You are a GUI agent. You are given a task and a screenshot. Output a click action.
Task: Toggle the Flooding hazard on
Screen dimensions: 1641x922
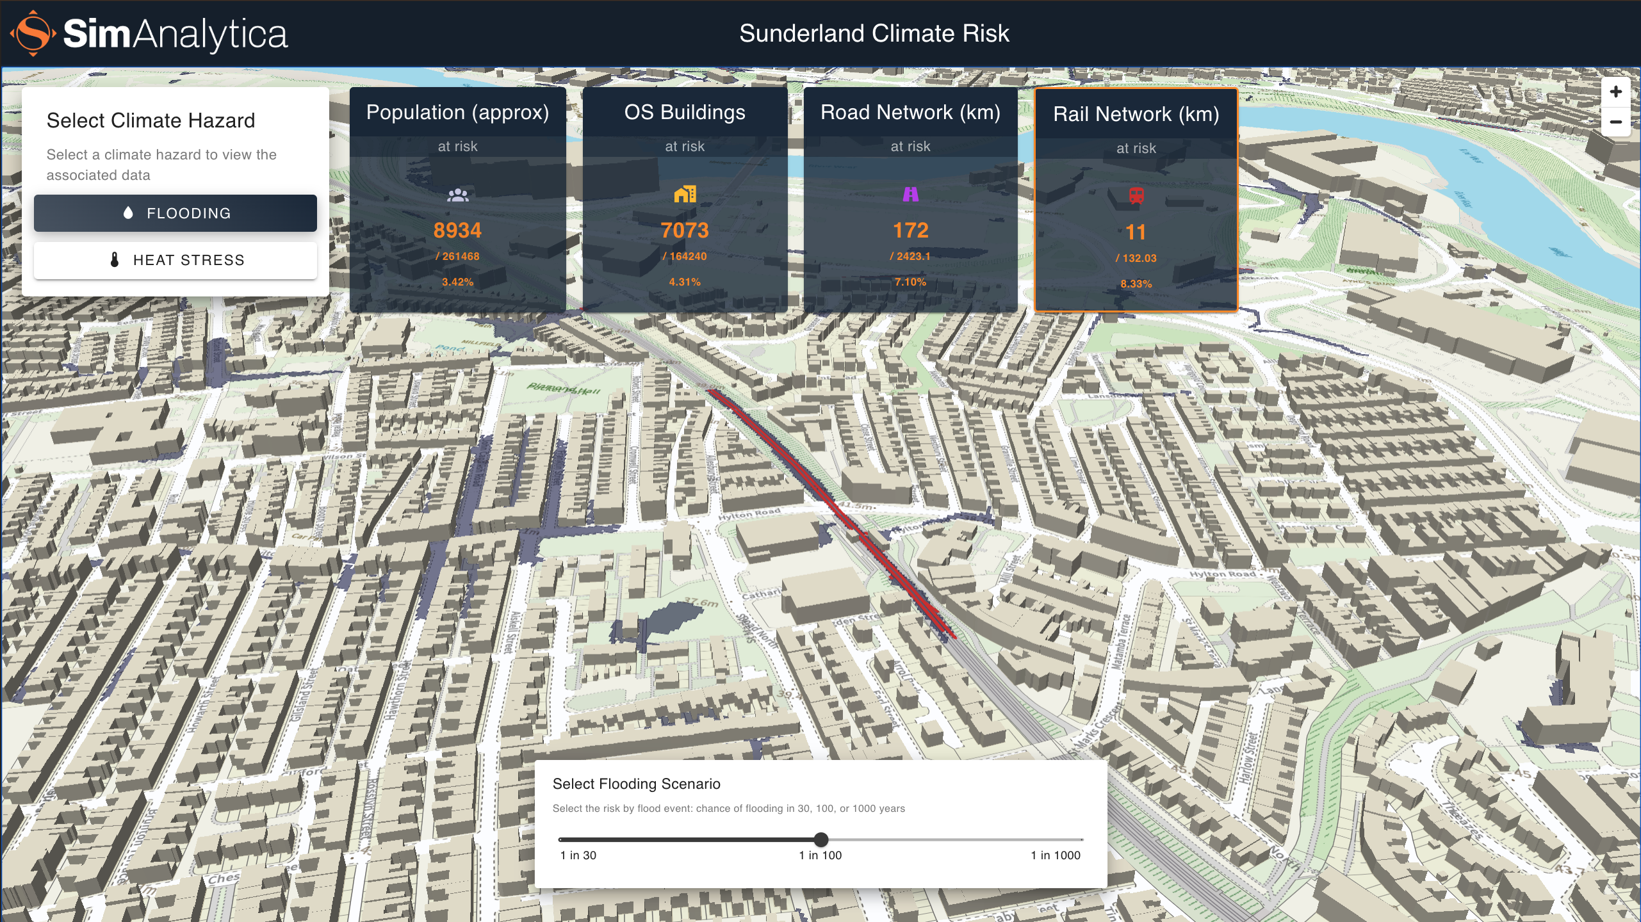[175, 213]
